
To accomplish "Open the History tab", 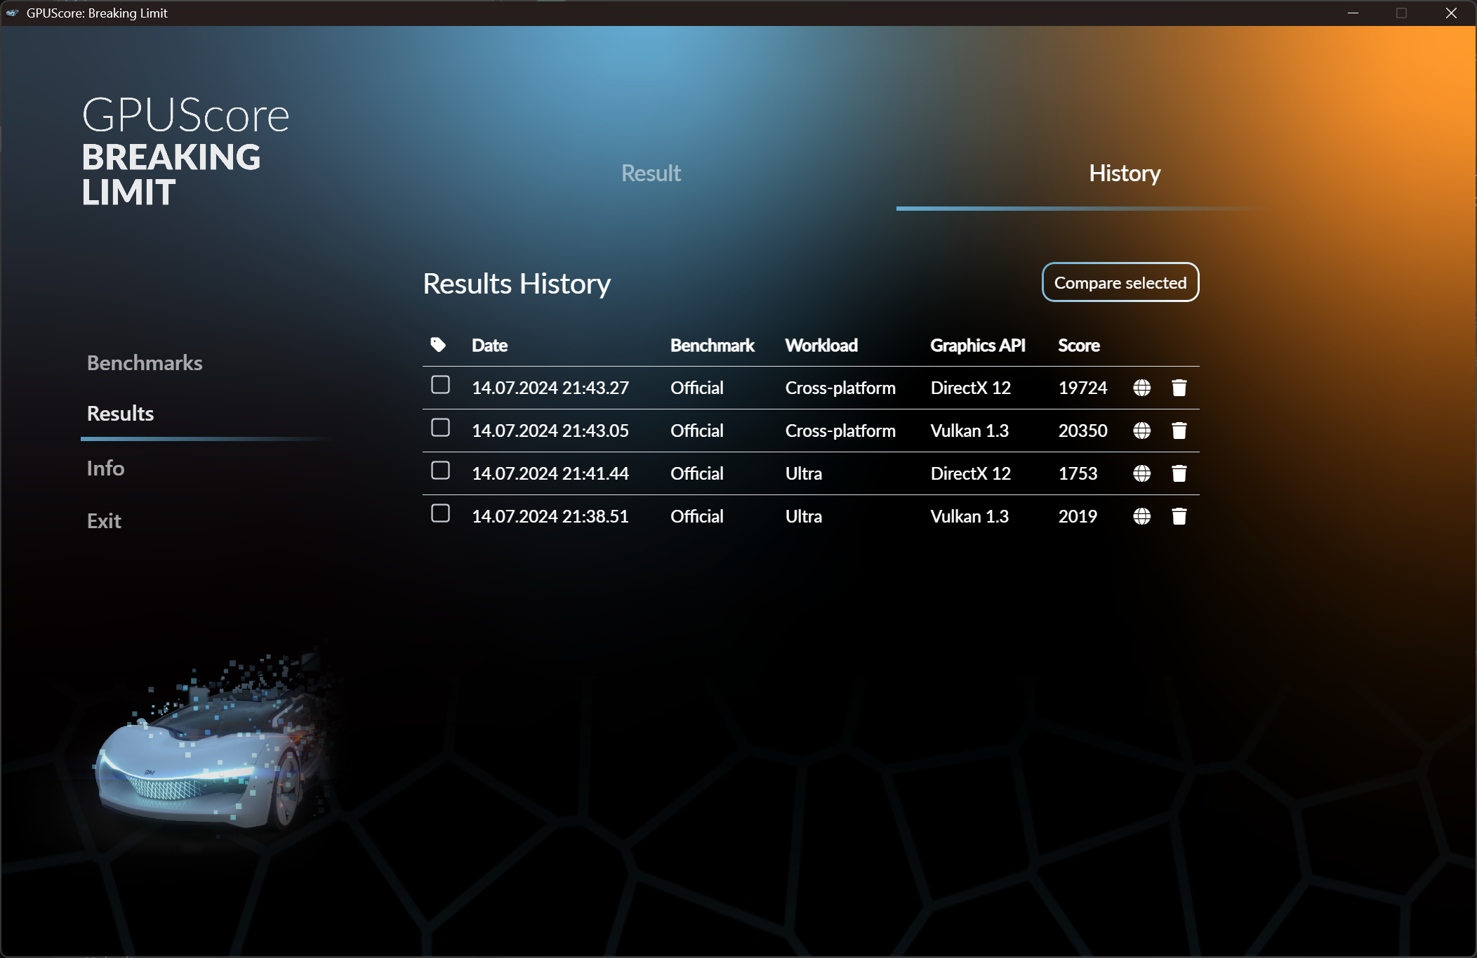I will pos(1124,173).
